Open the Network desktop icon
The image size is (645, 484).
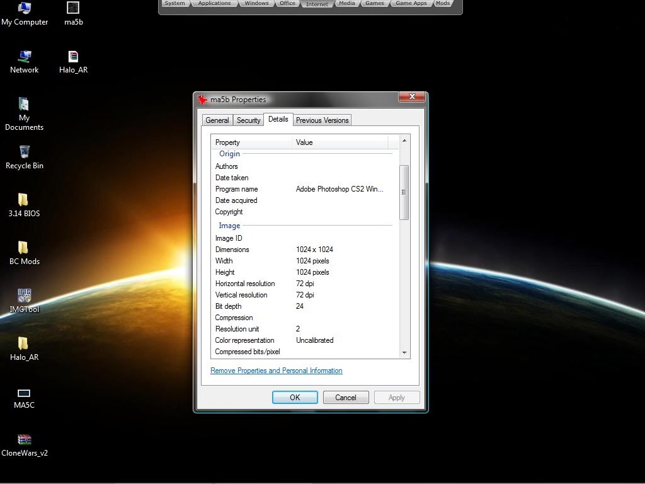coord(25,62)
